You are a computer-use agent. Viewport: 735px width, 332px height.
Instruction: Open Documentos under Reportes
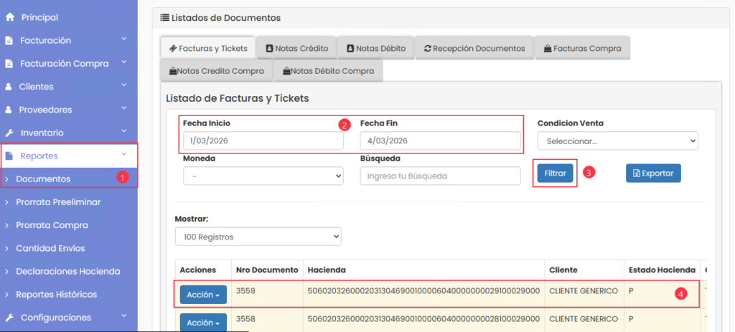point(43,179)
